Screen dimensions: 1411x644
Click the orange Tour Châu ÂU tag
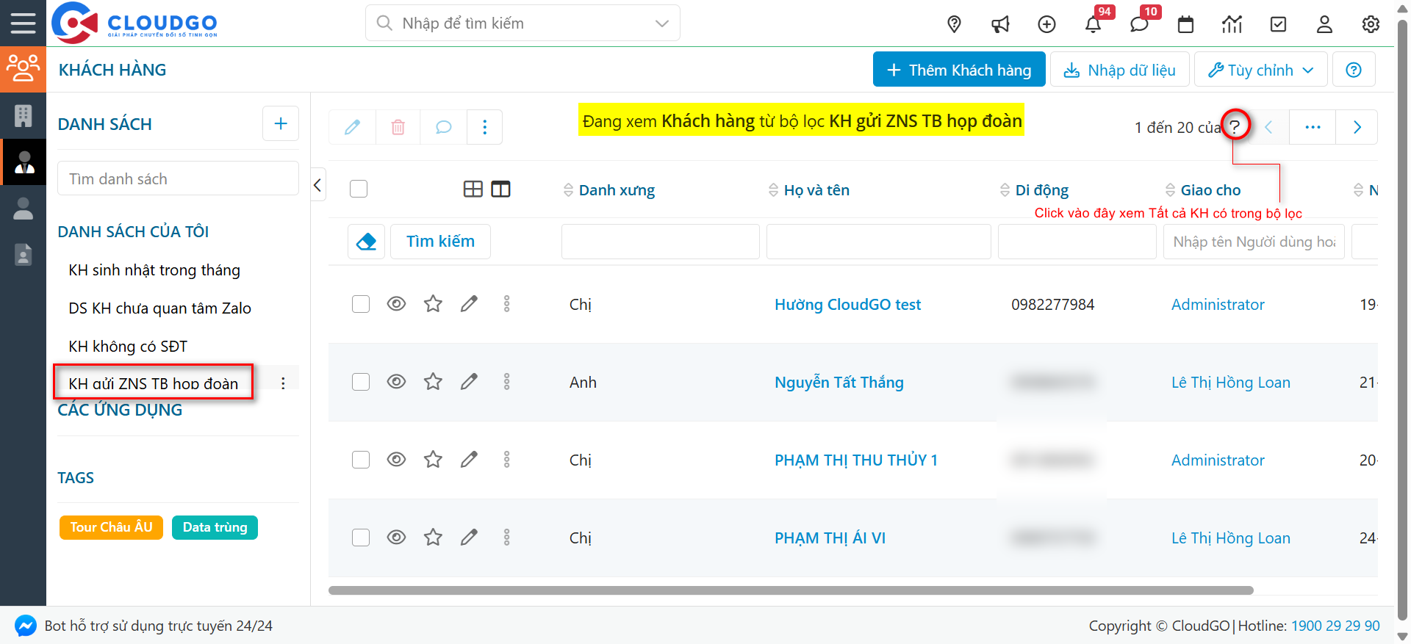point(111,527)
